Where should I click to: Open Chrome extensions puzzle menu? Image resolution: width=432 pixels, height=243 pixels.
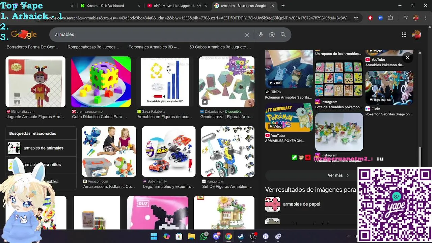[390, 18]
